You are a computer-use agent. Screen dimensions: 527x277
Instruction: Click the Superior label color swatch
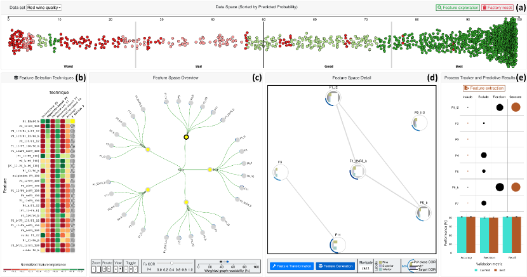tap(380, 266)
